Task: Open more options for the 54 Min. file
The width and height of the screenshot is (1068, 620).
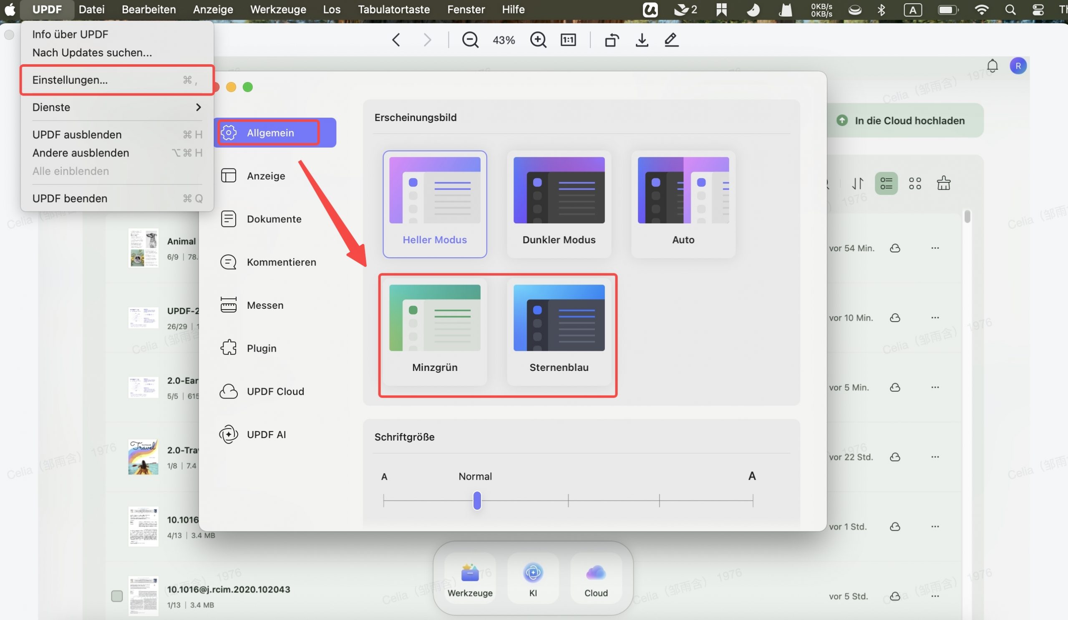Action: [x=935, y=248]
